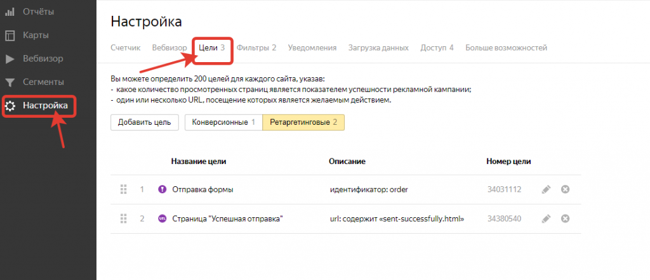Viewport: 650px width, 280px height.
Task: Click the pencil edit icon for Отправка формы
Action: [x=545, y=189]
